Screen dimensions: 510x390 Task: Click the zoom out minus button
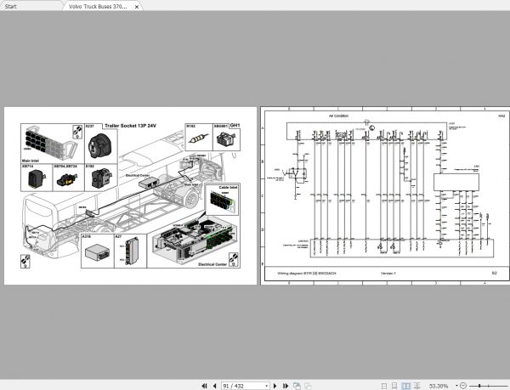coord(463,386)
